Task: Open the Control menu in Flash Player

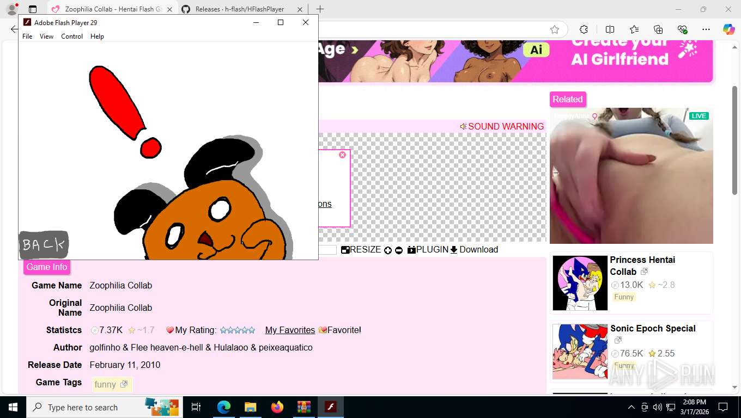Action: (72, 36)
